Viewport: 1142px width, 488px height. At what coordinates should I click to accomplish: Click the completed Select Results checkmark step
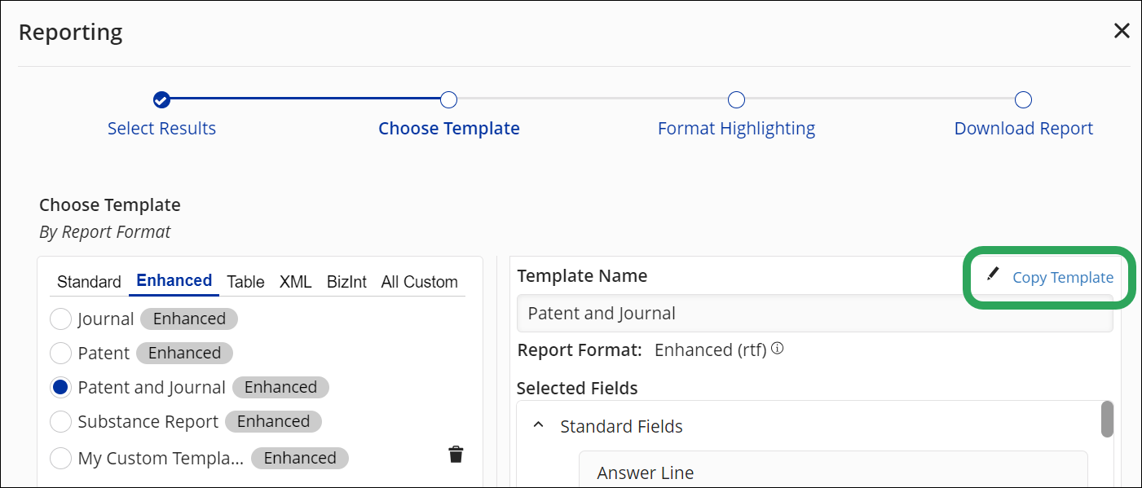point(161,99)
